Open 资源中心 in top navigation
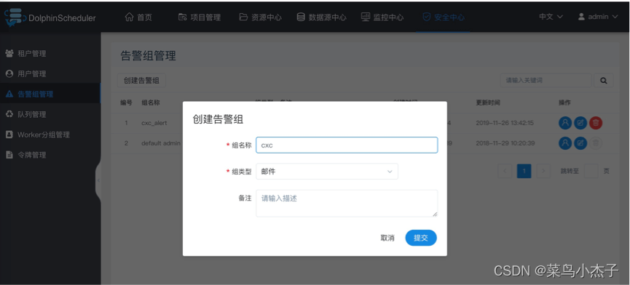630x285 pixels. [x=260, y=17]
